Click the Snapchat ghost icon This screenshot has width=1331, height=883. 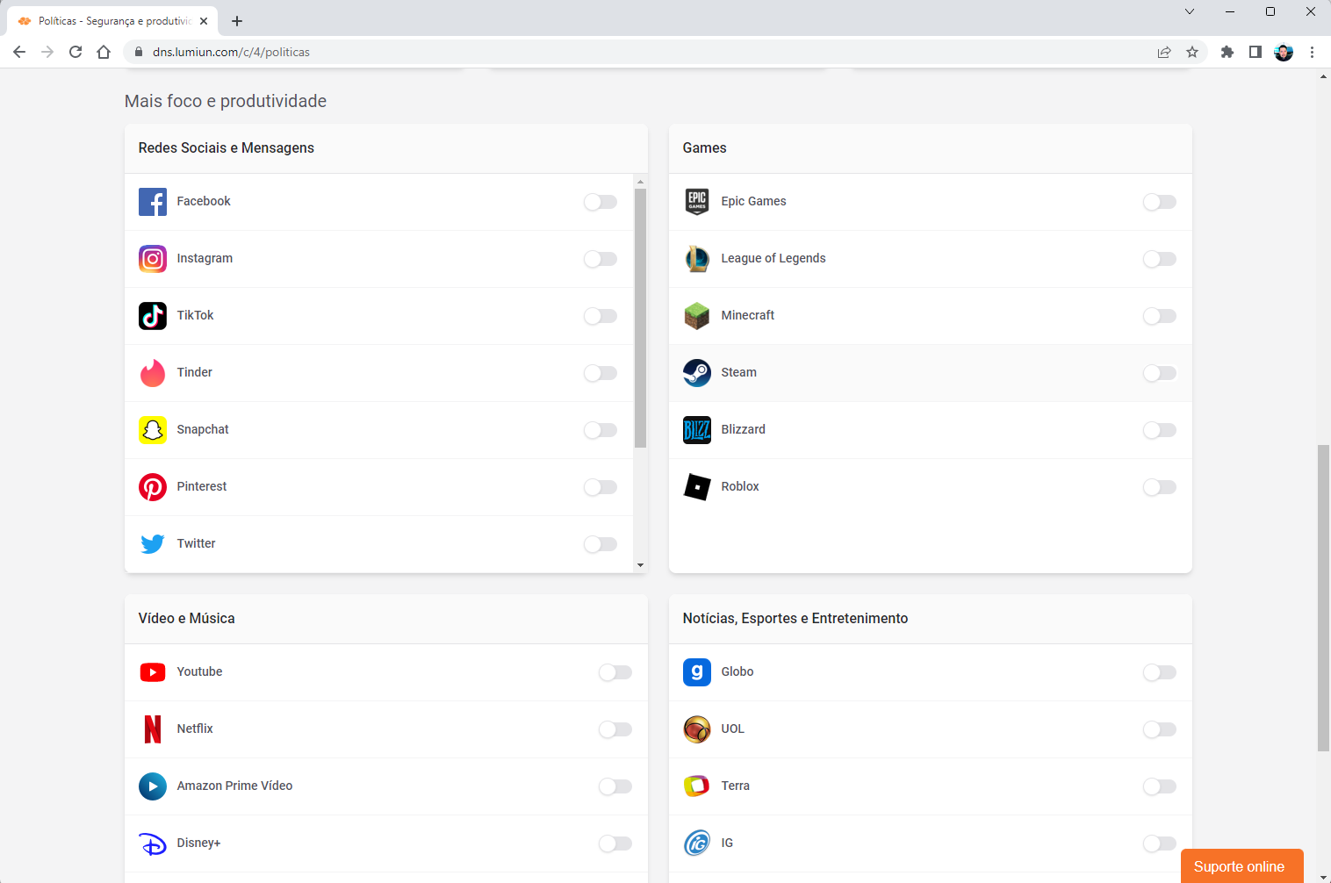click(x=153, y=430)
